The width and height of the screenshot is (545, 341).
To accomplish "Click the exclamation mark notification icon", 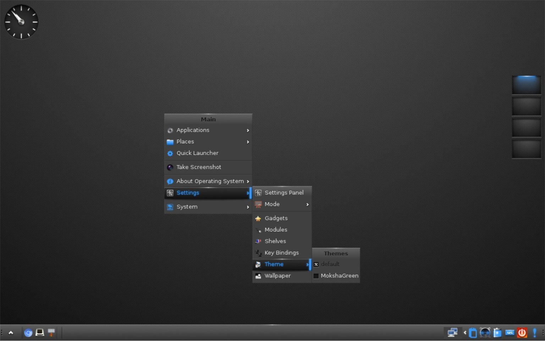I will [x=534, y=333].
